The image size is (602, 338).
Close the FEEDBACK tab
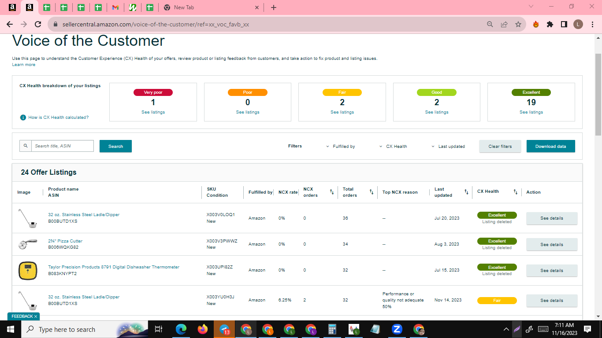36,316
